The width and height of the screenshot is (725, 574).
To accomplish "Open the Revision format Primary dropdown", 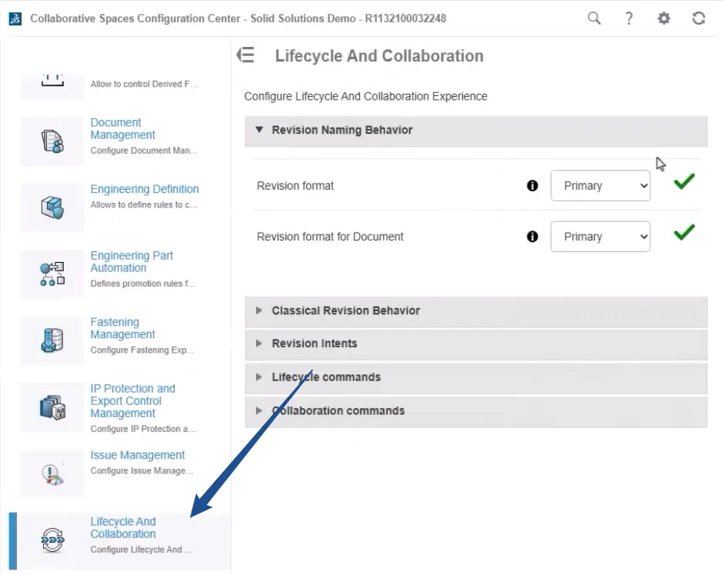I will tap(600, 186).
